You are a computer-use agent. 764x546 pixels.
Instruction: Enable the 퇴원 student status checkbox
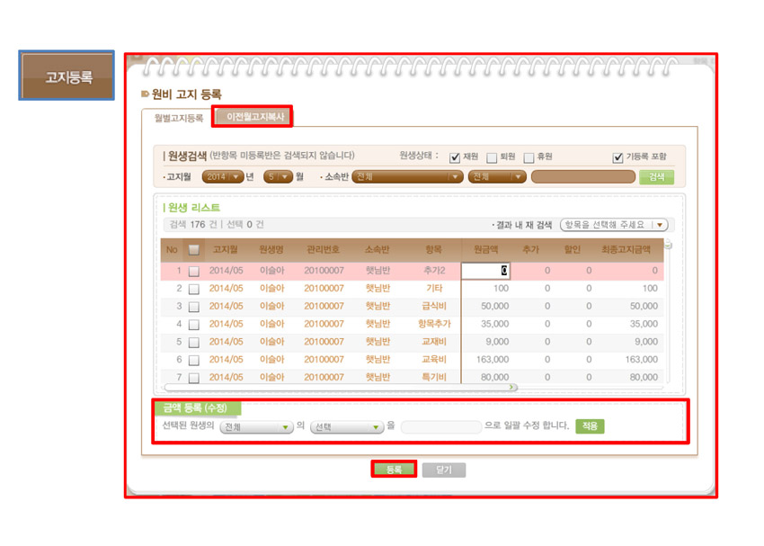point(492,157)
